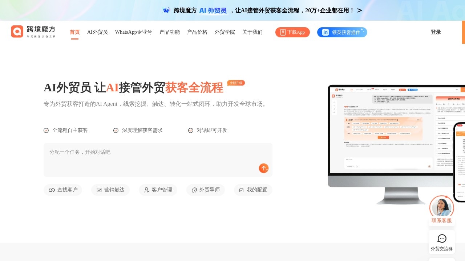Click the 登录 link
The height and width of the screenshot is (261, 465).
[436, 32]
